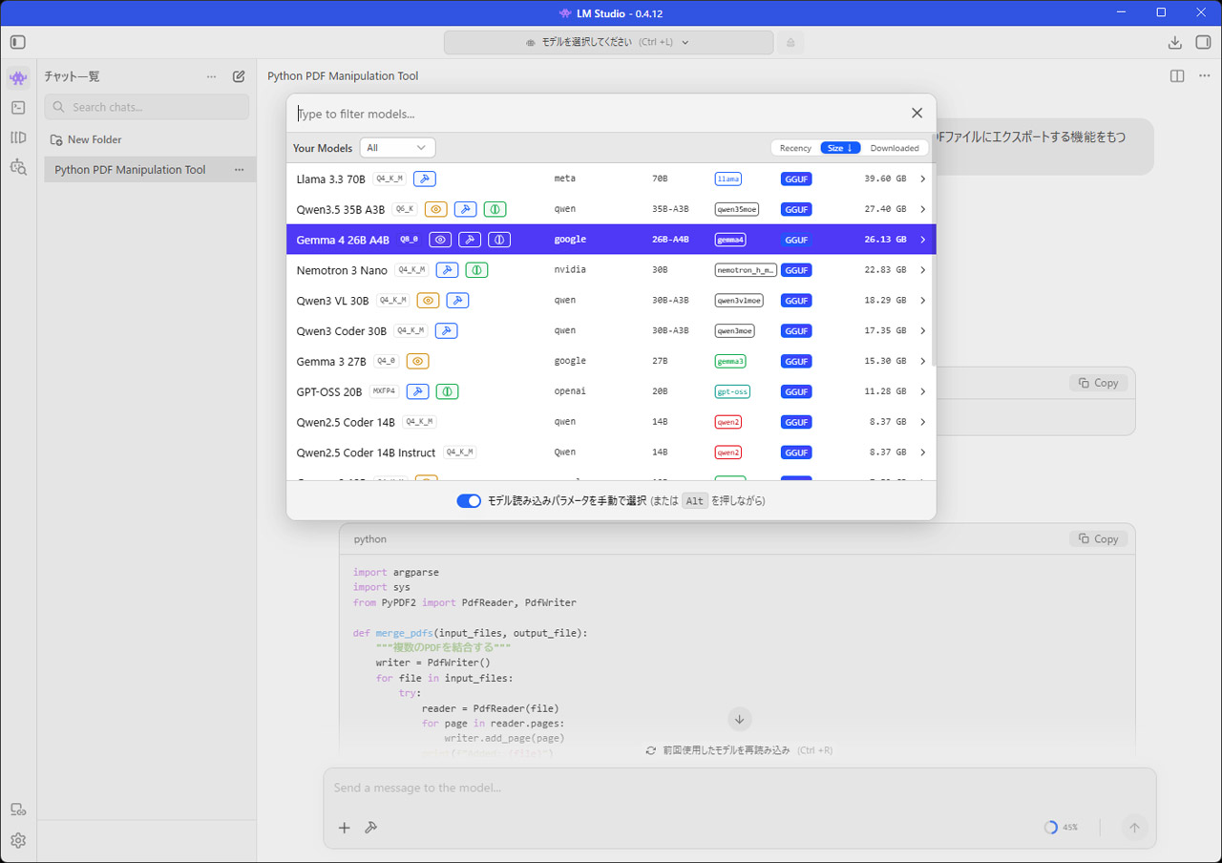Toggle the right sidebar panel icon

1203,42
